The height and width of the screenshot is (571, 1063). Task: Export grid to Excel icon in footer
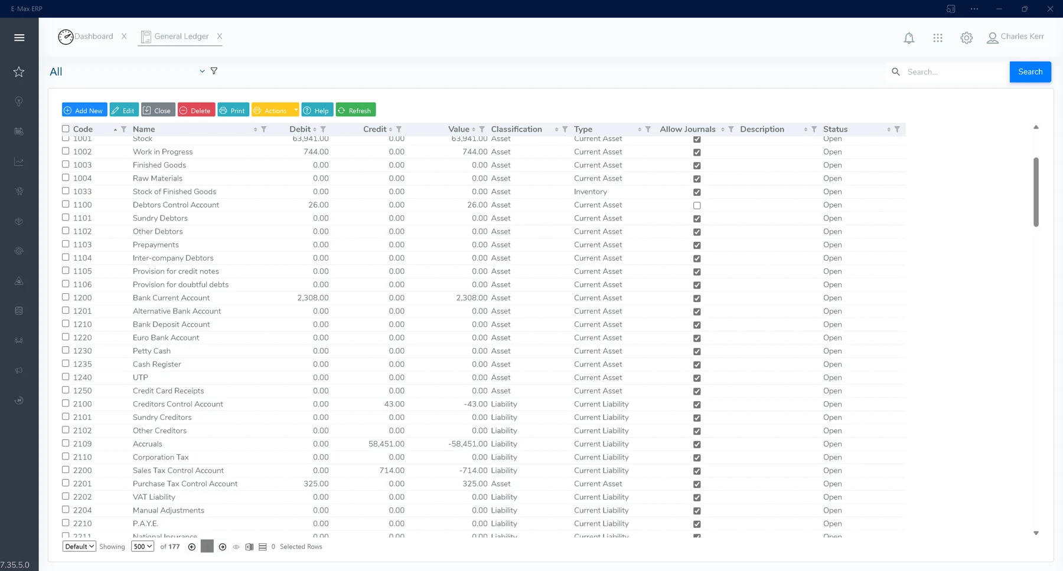tap(249, 547)
